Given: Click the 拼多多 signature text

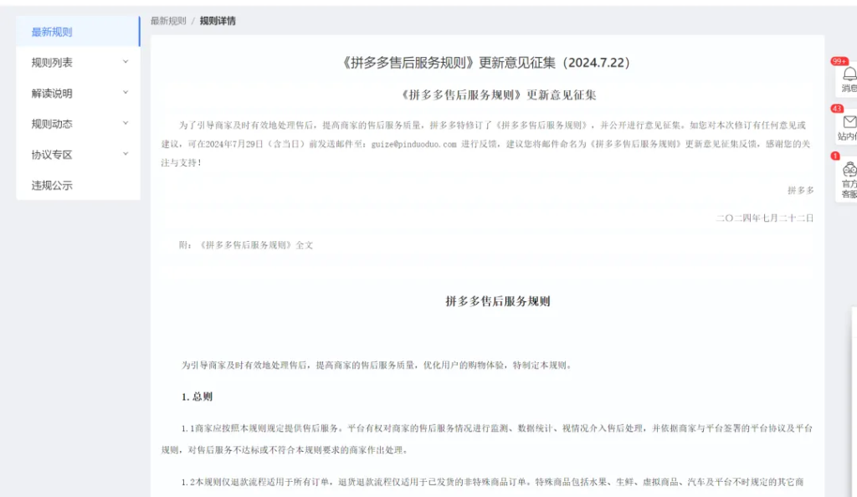Looking at the screenshot, I should pos(801,190).
